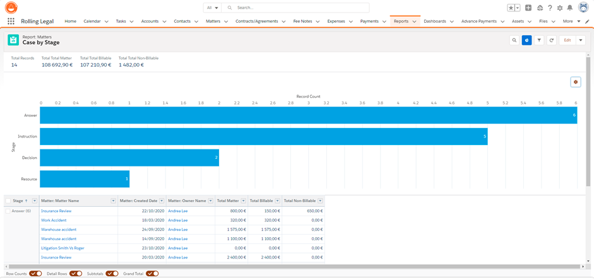The image size is (594, 280).
Task: Expand the Contacts tab chevron
Action: [x=196, y=21]
